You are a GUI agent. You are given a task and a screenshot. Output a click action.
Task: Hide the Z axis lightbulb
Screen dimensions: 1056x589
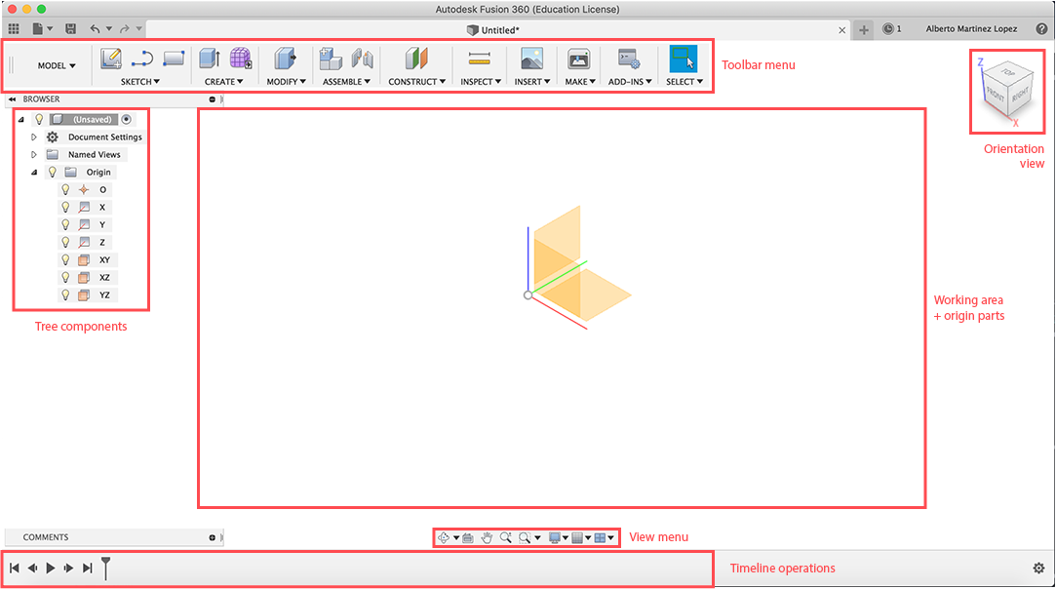[x=65, y=242]
